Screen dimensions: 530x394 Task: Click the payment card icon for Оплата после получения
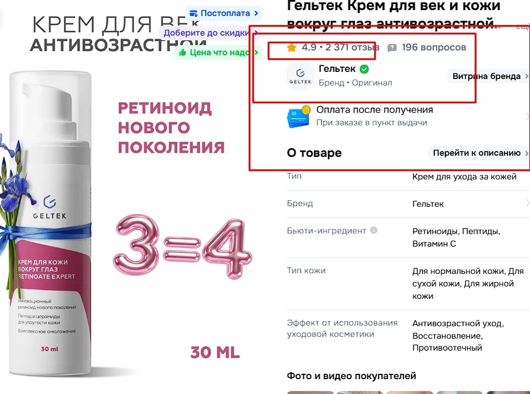click(x=298, y=116)
